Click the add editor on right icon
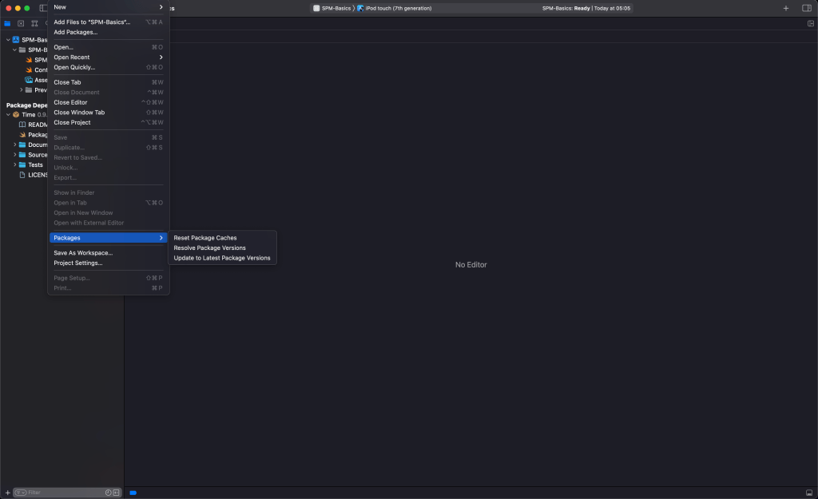The width and height of the screenshot is (818, 499). (x=811, y=24)
